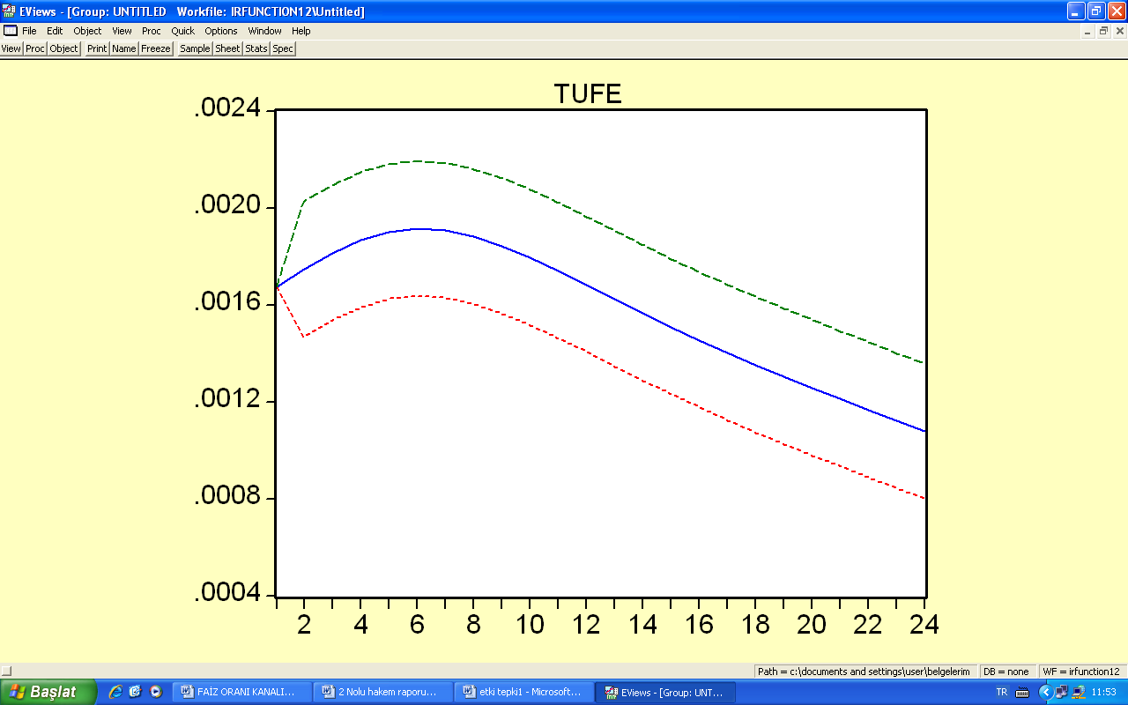Click the Freeze toolbar button
The height and width of the screenshot is (705, 1128).
click(156, 48)
